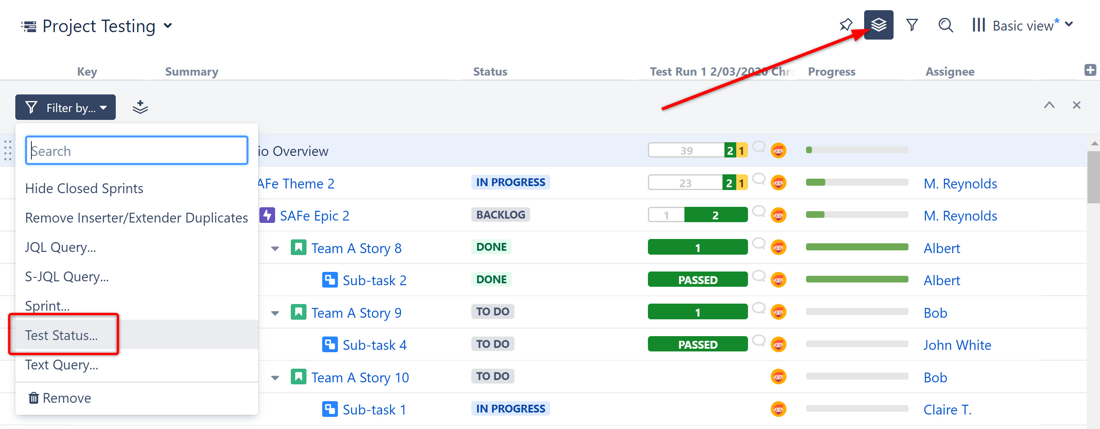This screenshot has width=1100, height=429.
Task: Expand the Team A Story 10 row
Action: point(275,377)
